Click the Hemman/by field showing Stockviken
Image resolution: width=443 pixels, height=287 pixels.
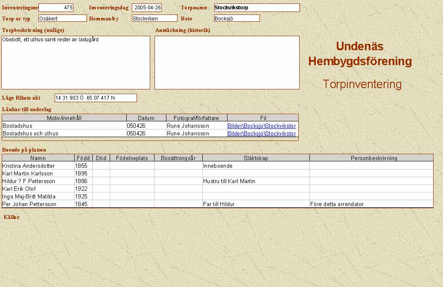(x=154, y=18)
